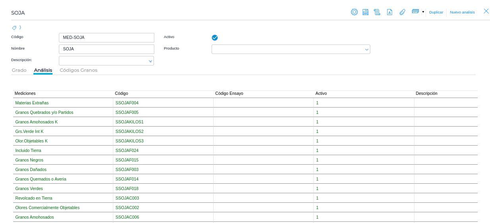Click the Mediciones column header
This screenshot has height=223, width=490.
[x=25, y=93]
